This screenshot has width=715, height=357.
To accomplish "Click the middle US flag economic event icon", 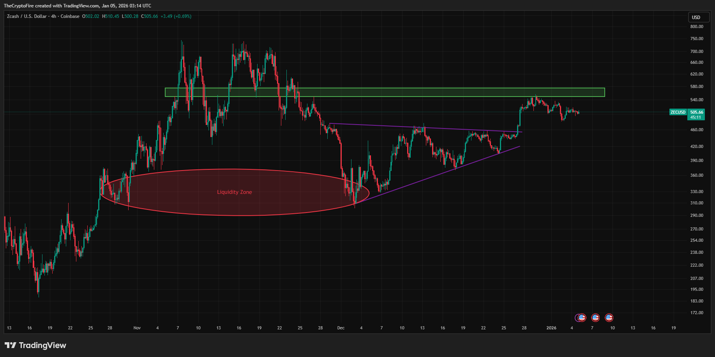I will [595, 318].
